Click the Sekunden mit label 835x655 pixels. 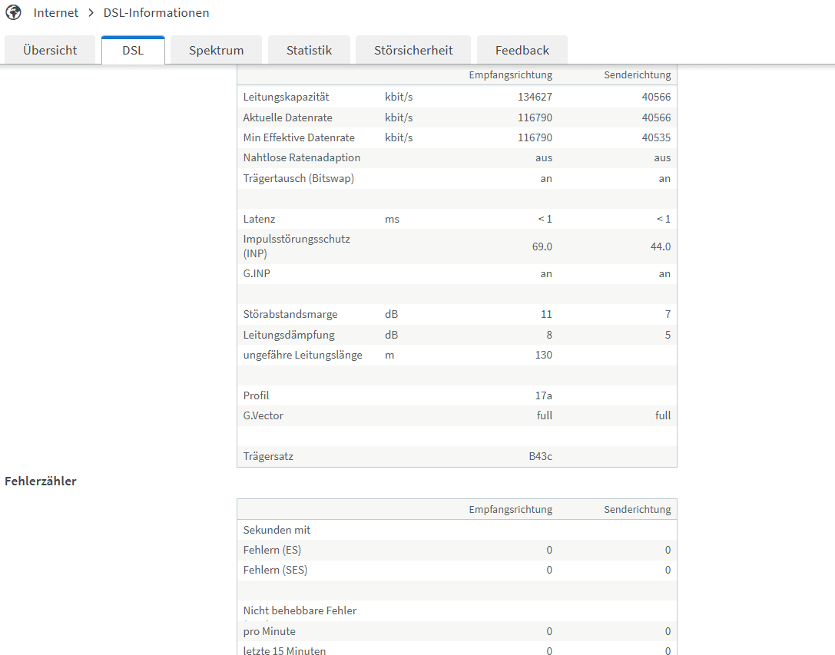click(x=277, y=530)
